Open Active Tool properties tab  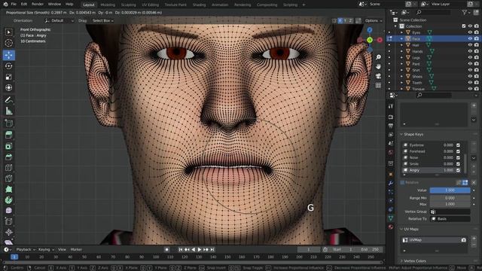(x=391, y=106)
